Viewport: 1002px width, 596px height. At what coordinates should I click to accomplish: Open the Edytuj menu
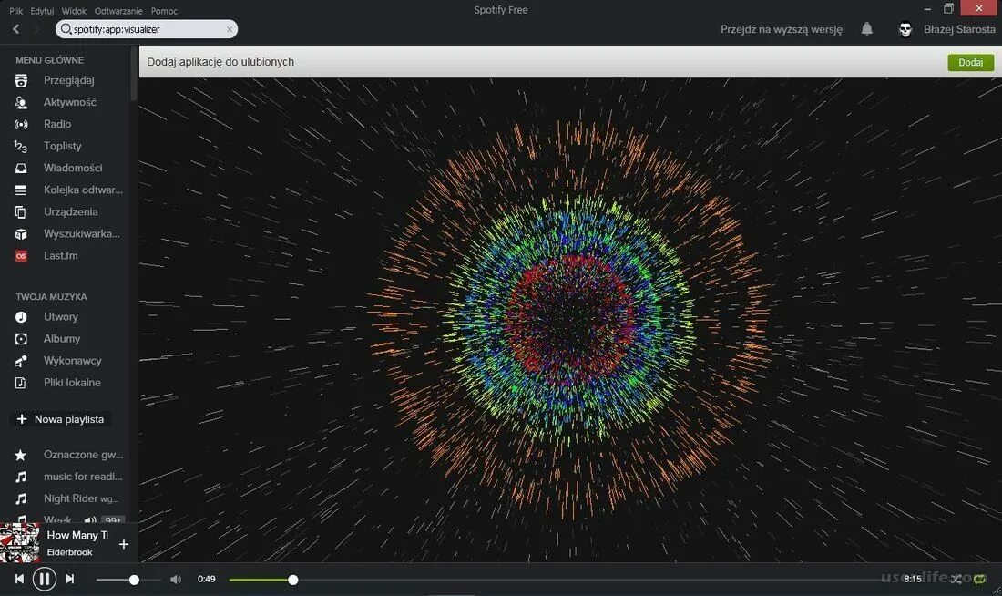coord(42,11)
